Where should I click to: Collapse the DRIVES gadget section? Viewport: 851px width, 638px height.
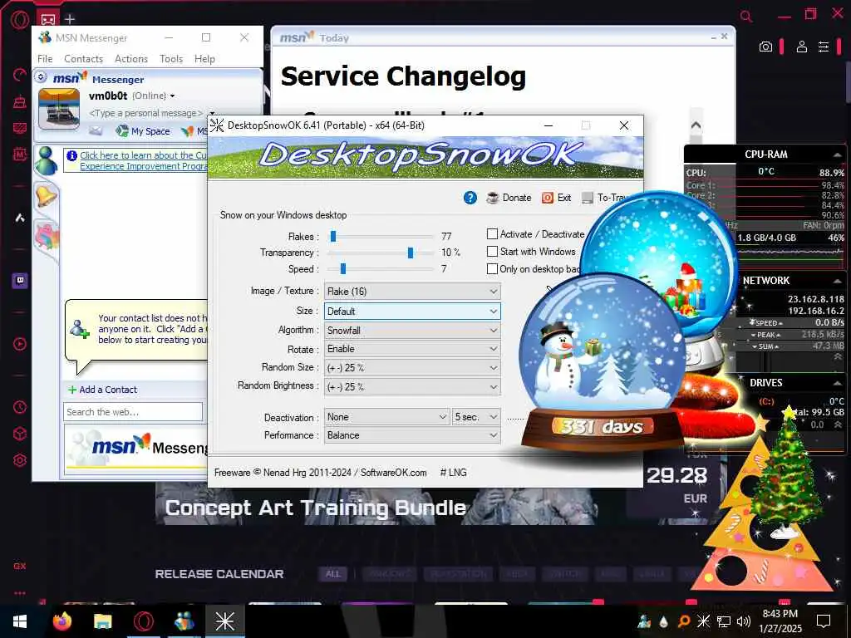coord(837,383)
